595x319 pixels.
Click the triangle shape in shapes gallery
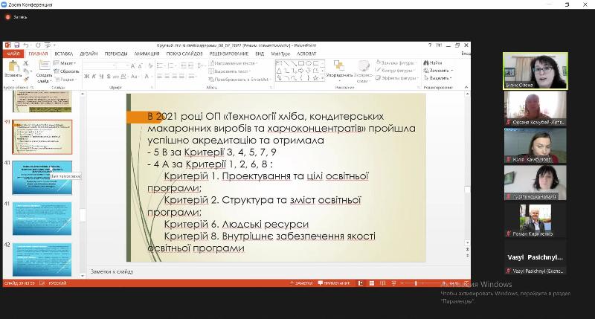click(279, 71)
